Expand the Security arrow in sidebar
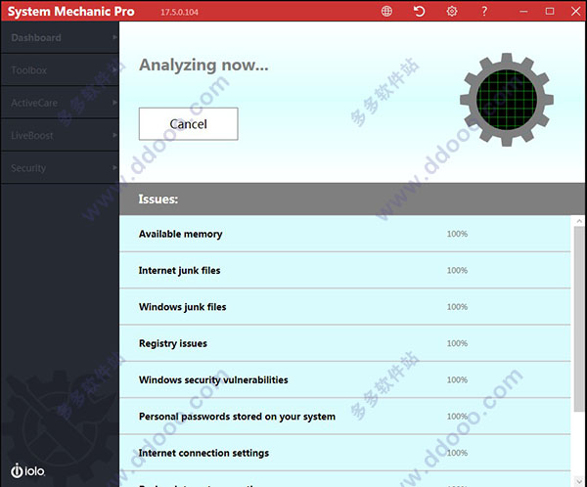The height and width of the screenshot is (487, 587). [x=114, y=167]
